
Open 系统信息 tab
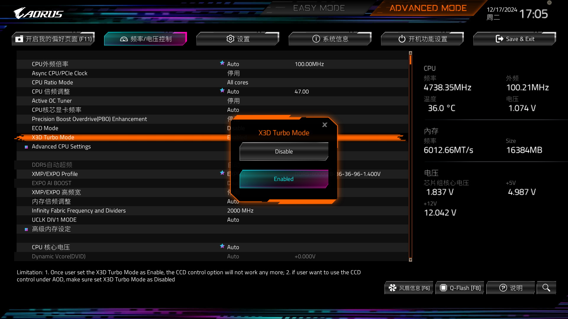coord(330,39)
